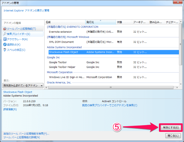Click the Microsoft Corporation group header
The height and width of the screenshot is (142, 184).
60,72
